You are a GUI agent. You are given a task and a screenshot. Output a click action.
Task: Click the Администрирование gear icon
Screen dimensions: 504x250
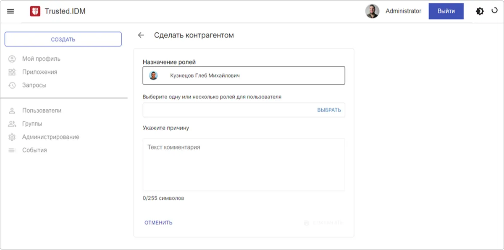tap(12, 137)
